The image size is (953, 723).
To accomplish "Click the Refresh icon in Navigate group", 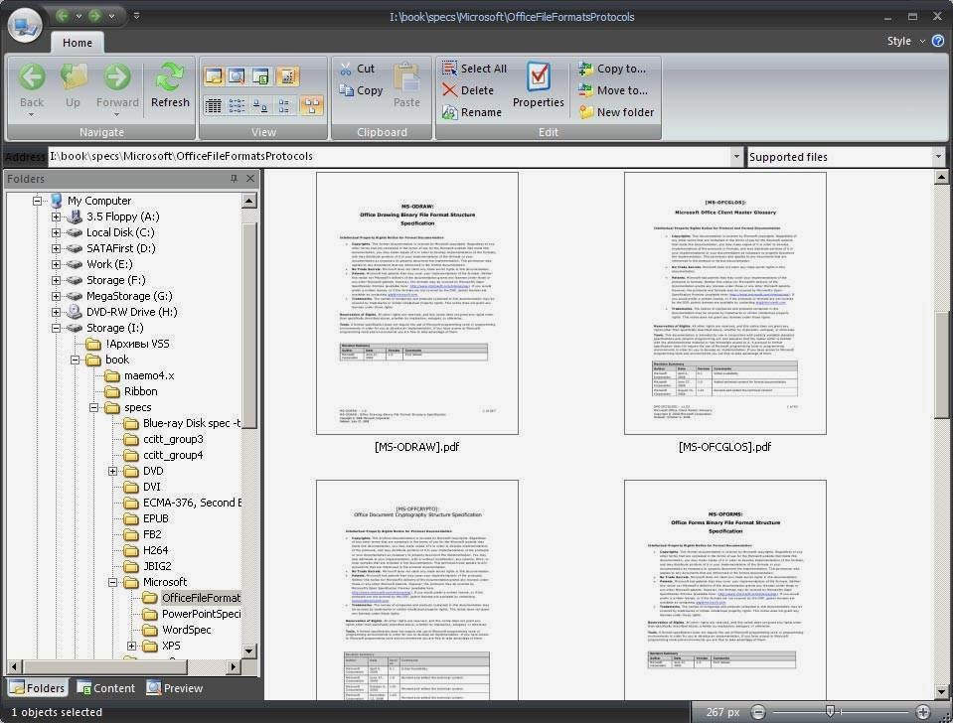I will coord(170,77).
